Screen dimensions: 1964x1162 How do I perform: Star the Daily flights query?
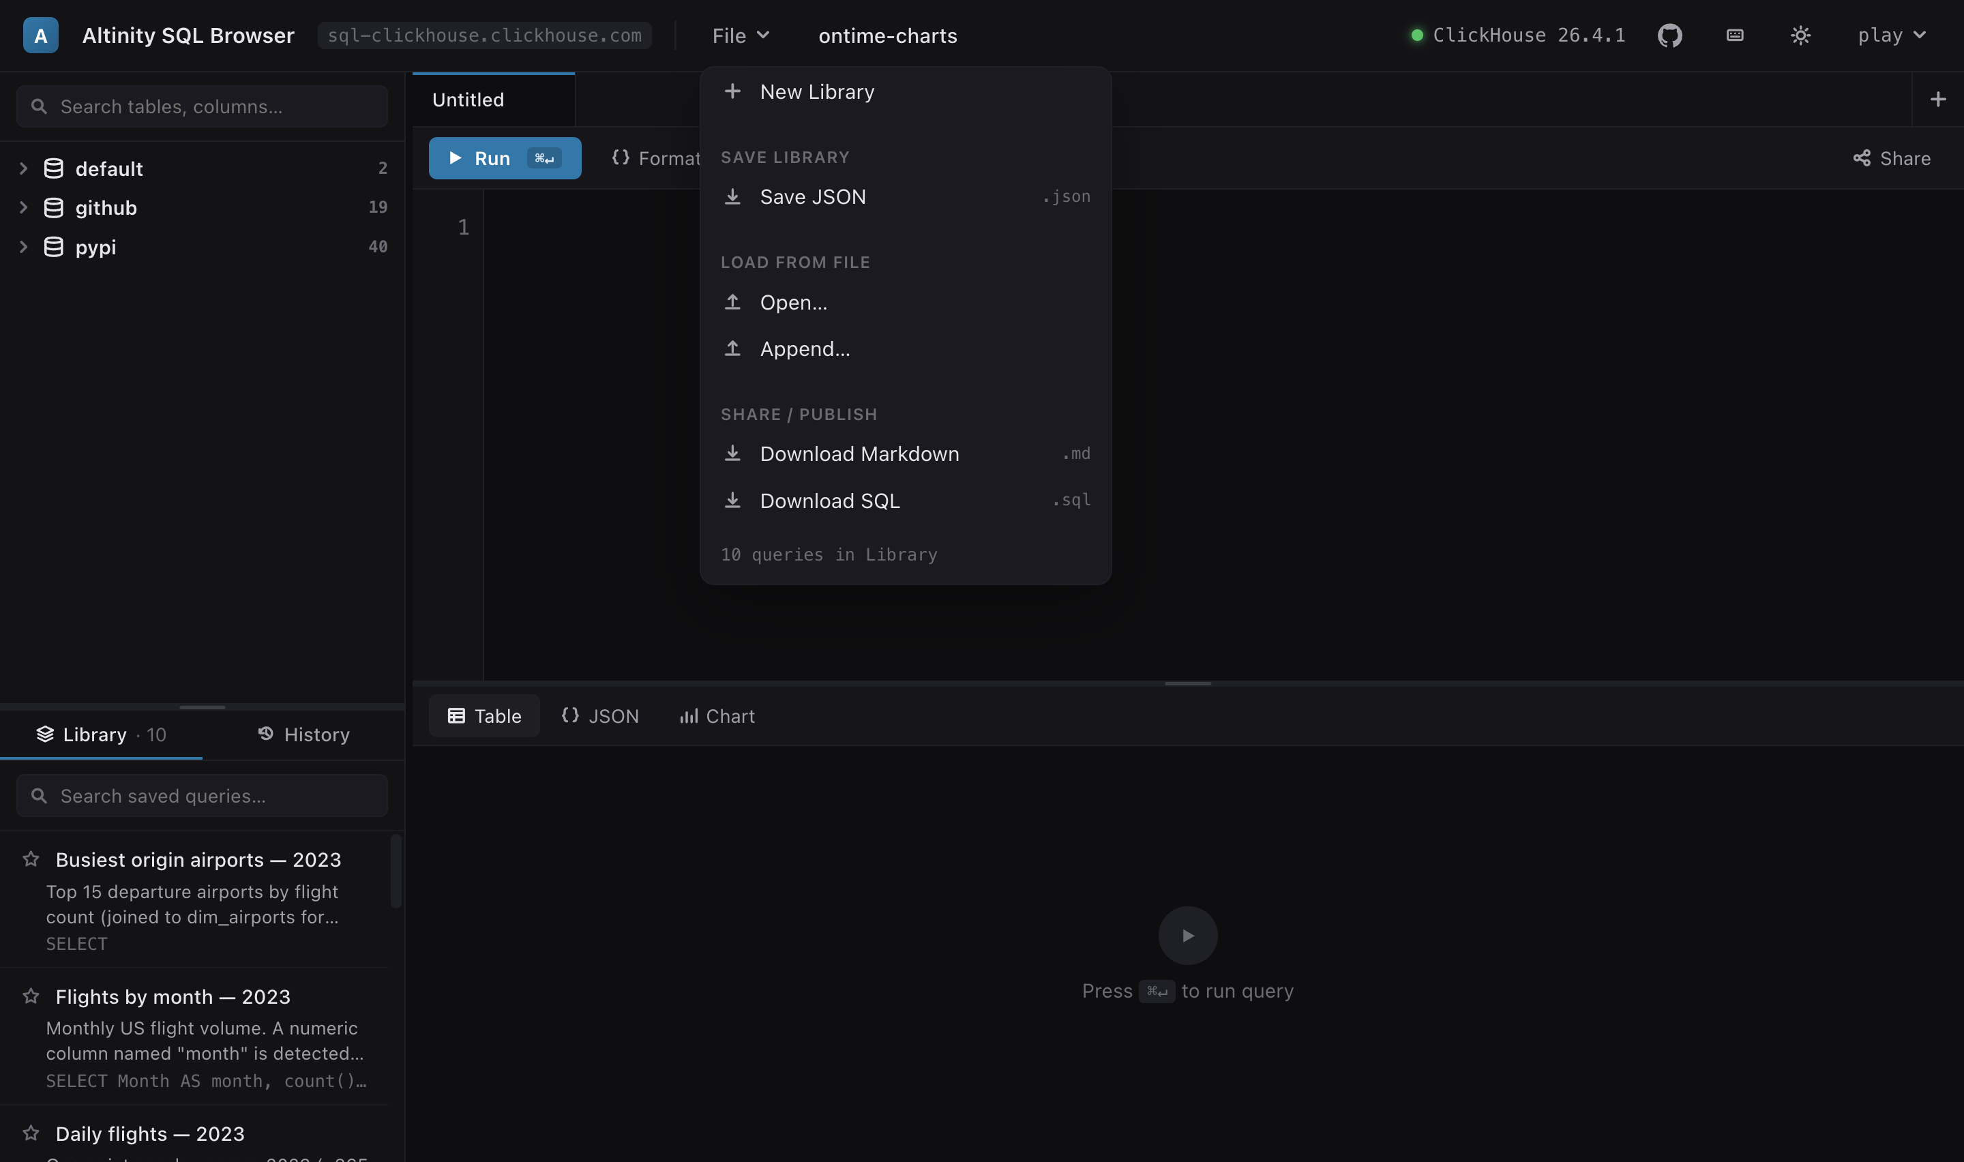pos(31,1133)
